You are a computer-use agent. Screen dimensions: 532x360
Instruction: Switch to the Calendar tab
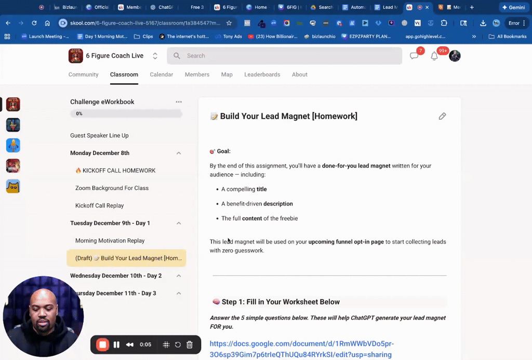[161, 74]
